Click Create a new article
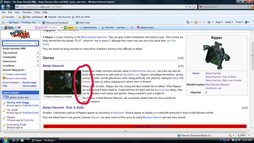The image size is (254, 143). point(16,74)
